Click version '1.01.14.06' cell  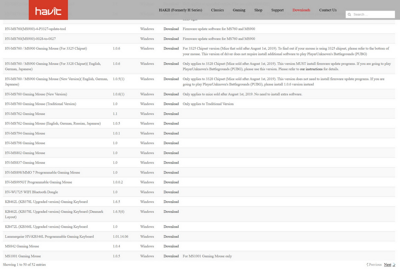click(120, 236)
